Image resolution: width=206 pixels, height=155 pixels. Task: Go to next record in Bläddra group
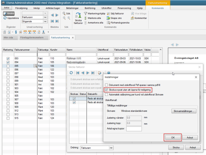[x=57, y=15]
